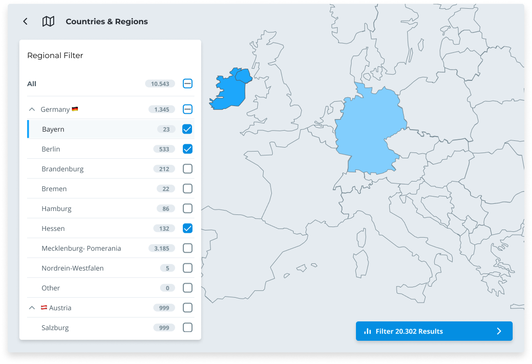Click the Regional Filter heading
The height and width of the screenshot is (364, 532).
(55, 55)
